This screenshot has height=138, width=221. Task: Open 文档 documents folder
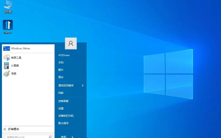coord(61,63)
